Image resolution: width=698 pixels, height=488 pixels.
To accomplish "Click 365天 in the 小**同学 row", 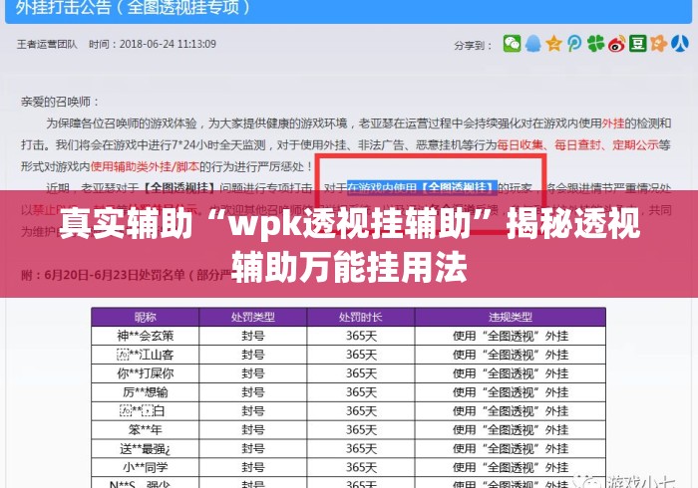I will point(361,467).
